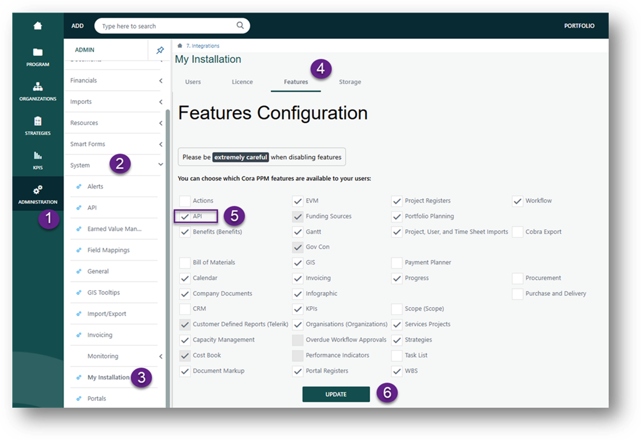Toggle the Document Markup checkbox

tap(185, 371)
